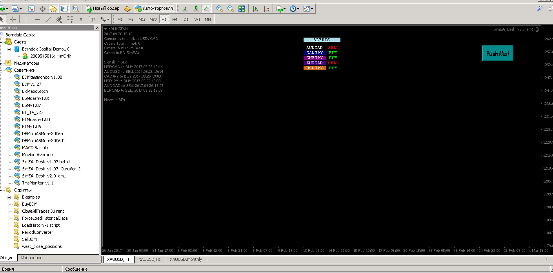
Task: Switch timeframe to M1
Action: tap(120, 19)
